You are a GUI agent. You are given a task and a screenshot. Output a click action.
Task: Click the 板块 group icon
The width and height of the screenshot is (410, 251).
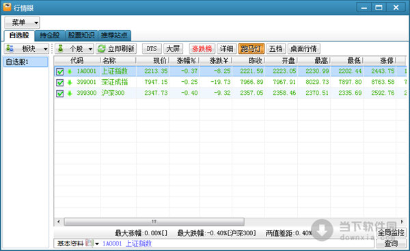tap(10, 48)
